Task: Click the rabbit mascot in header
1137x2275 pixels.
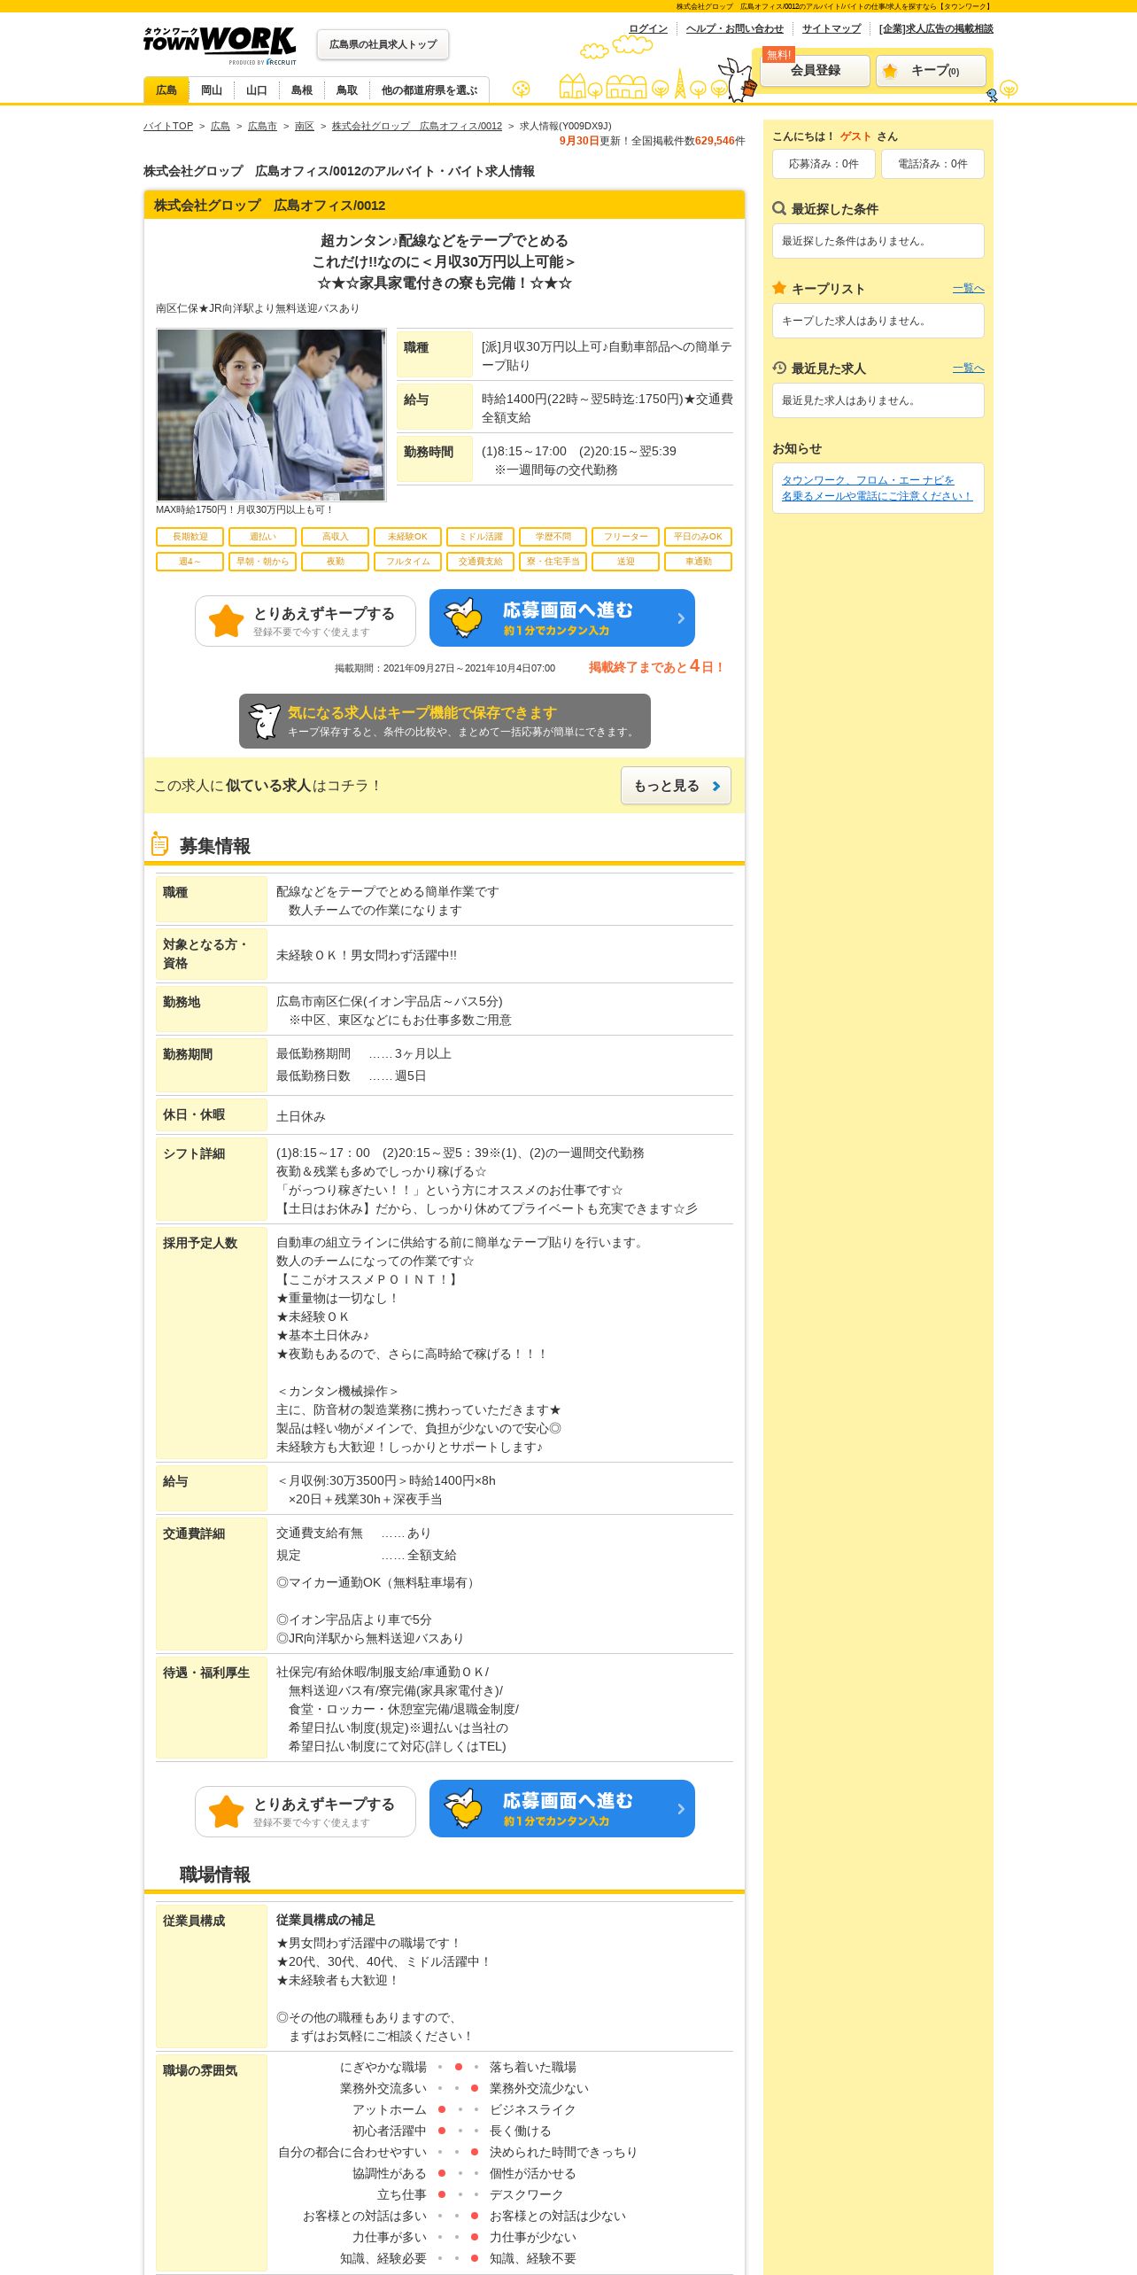Action: click(x=737, y=80)
